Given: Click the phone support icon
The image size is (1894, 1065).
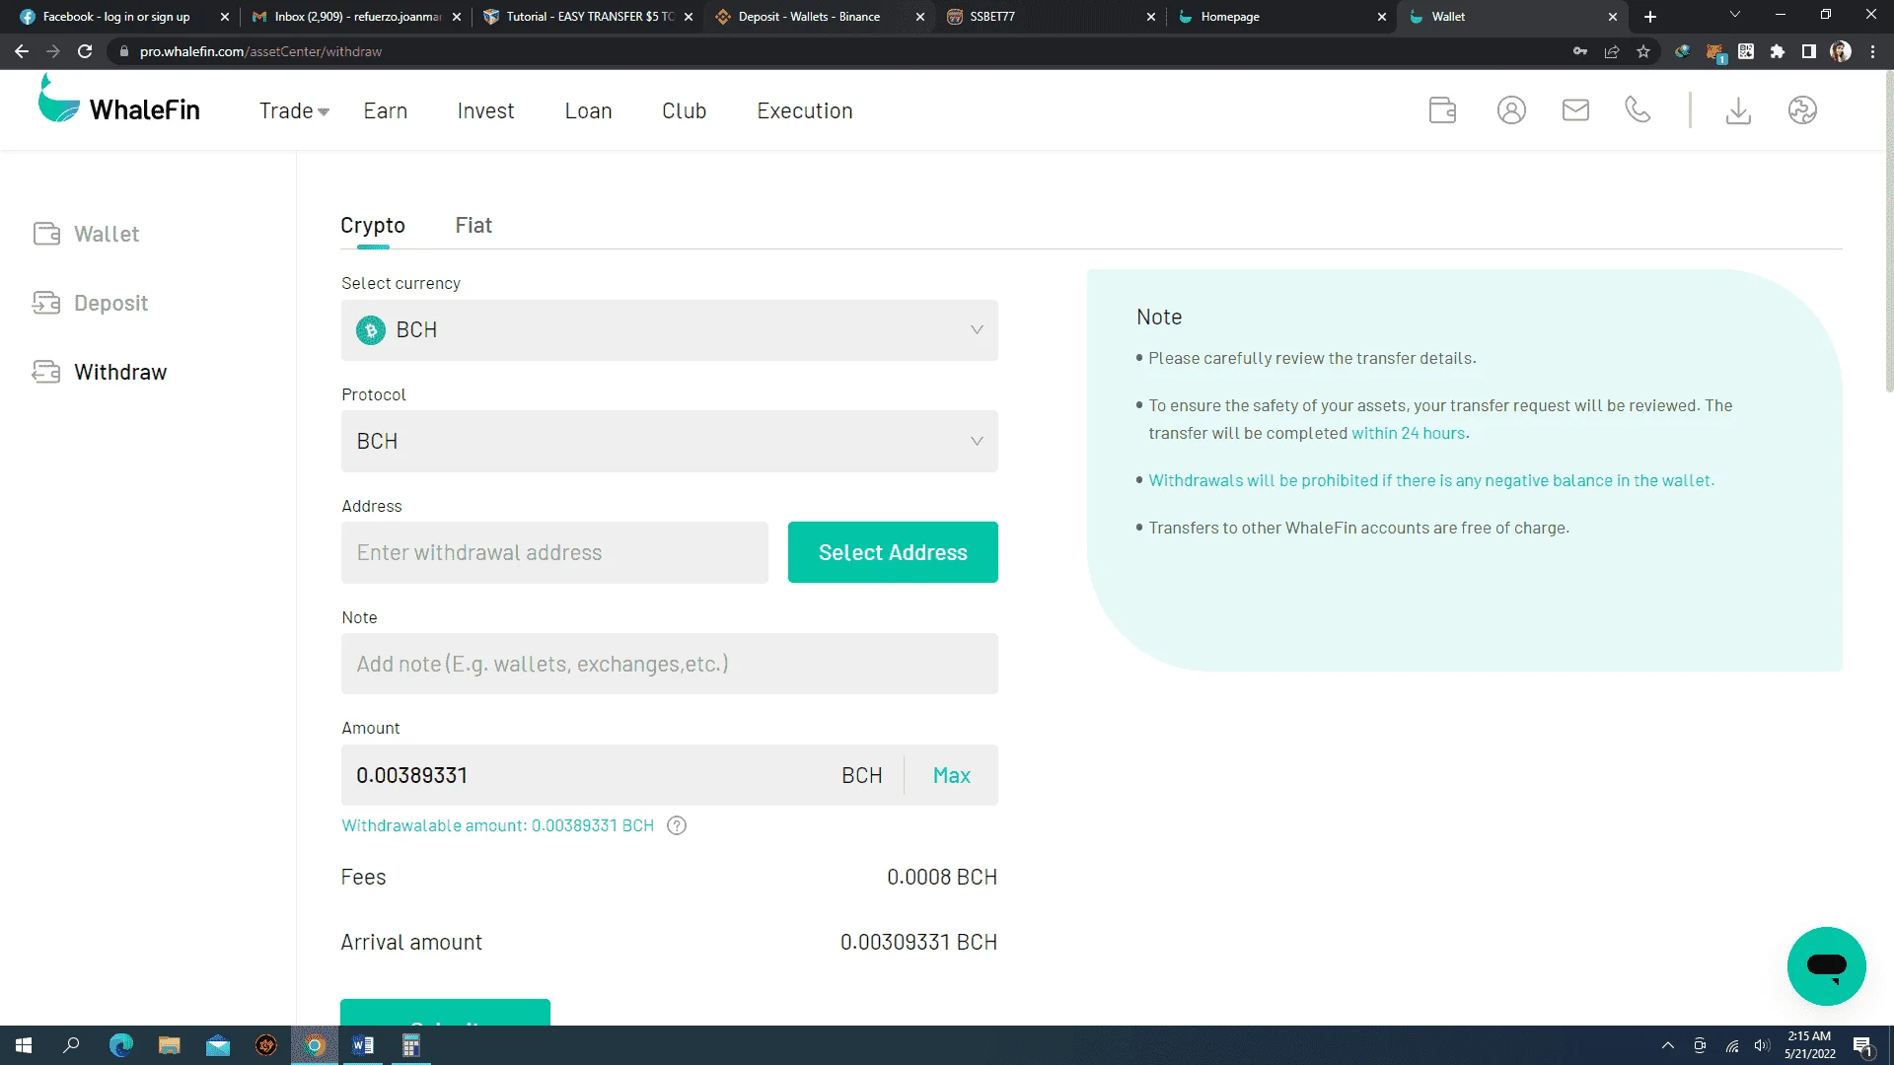Looking at the screenshot, I should (1638, 110).
